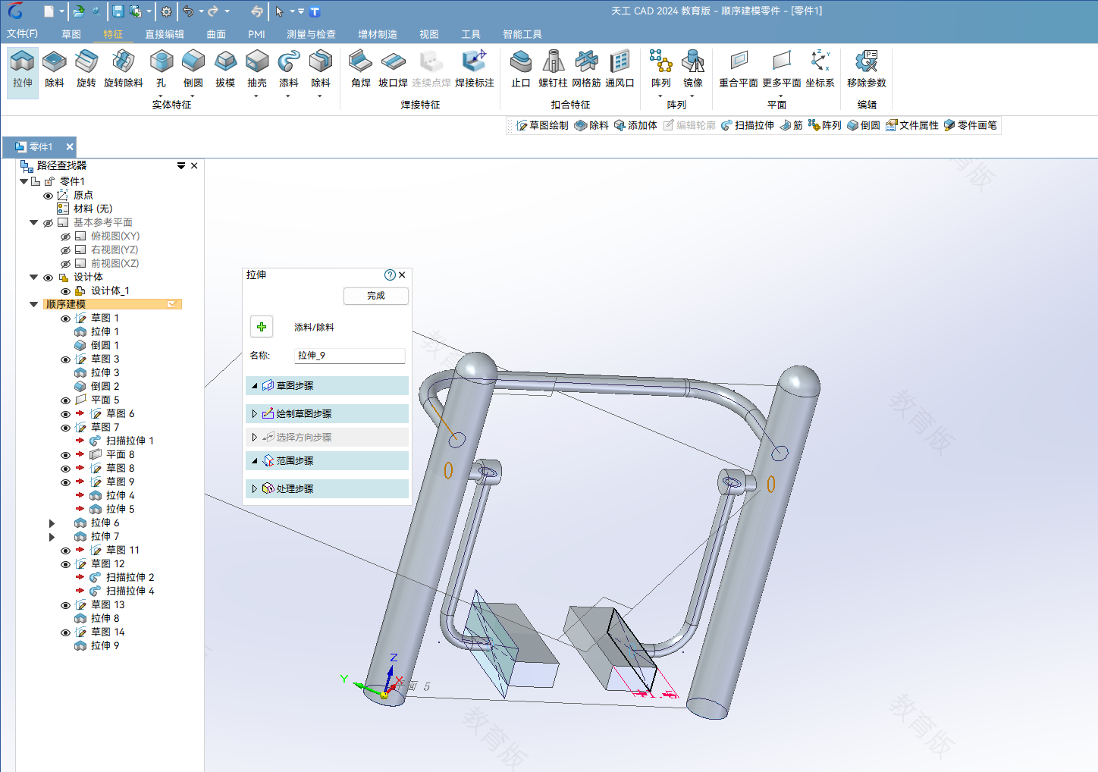Toggle visibility of 草图 14

coord(65,632)
